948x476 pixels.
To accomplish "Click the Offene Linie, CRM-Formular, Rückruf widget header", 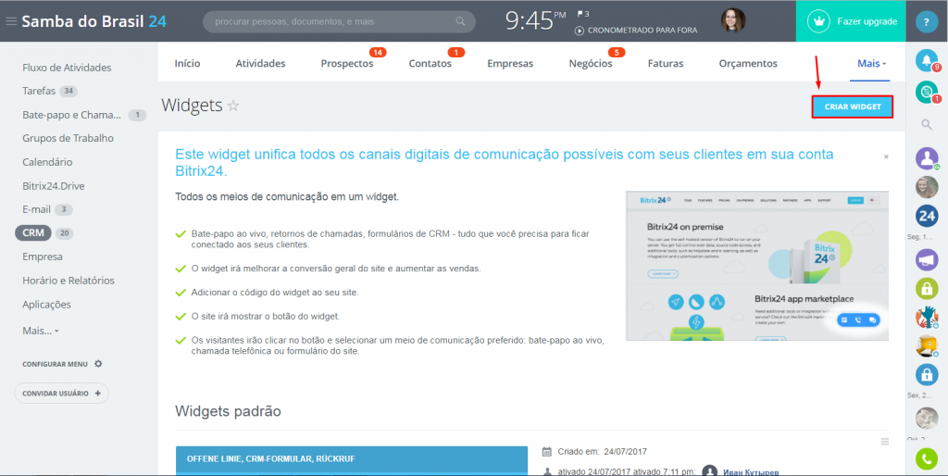I will (x=351, y=459).
